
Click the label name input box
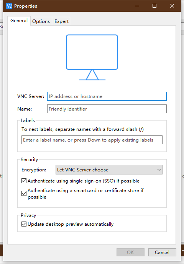click(x=92, y=140)
